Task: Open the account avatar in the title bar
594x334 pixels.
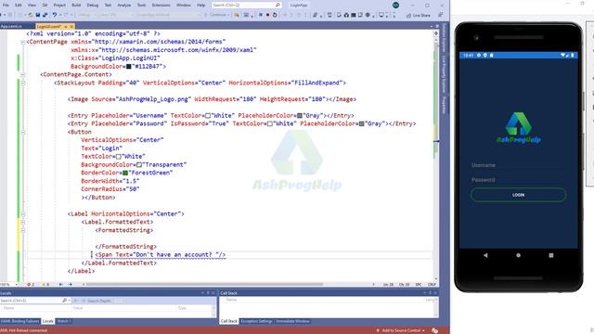Action: [395, 5]
